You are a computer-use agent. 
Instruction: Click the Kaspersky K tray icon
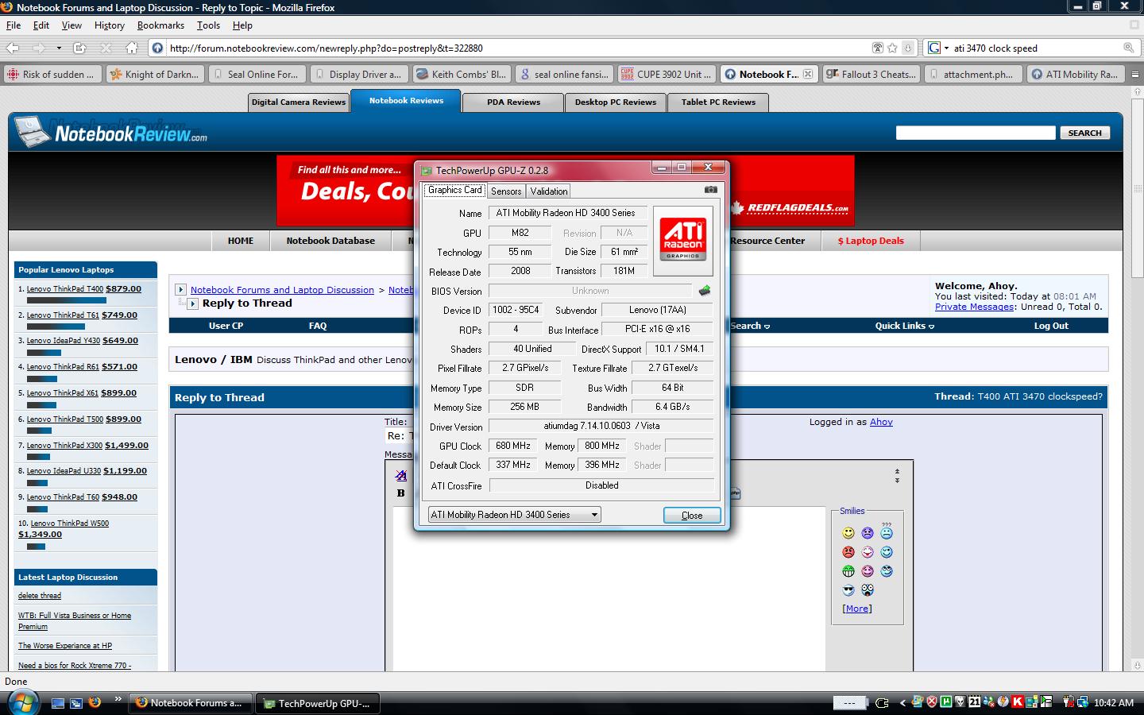1017,702
